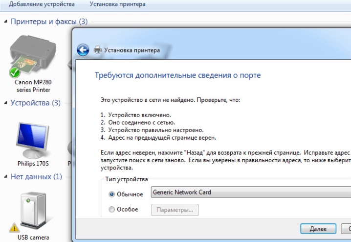Viewport: 351px width, 242px height.
Task: Click Добавление устройства in the toolbar
Action: pos(42,4)
